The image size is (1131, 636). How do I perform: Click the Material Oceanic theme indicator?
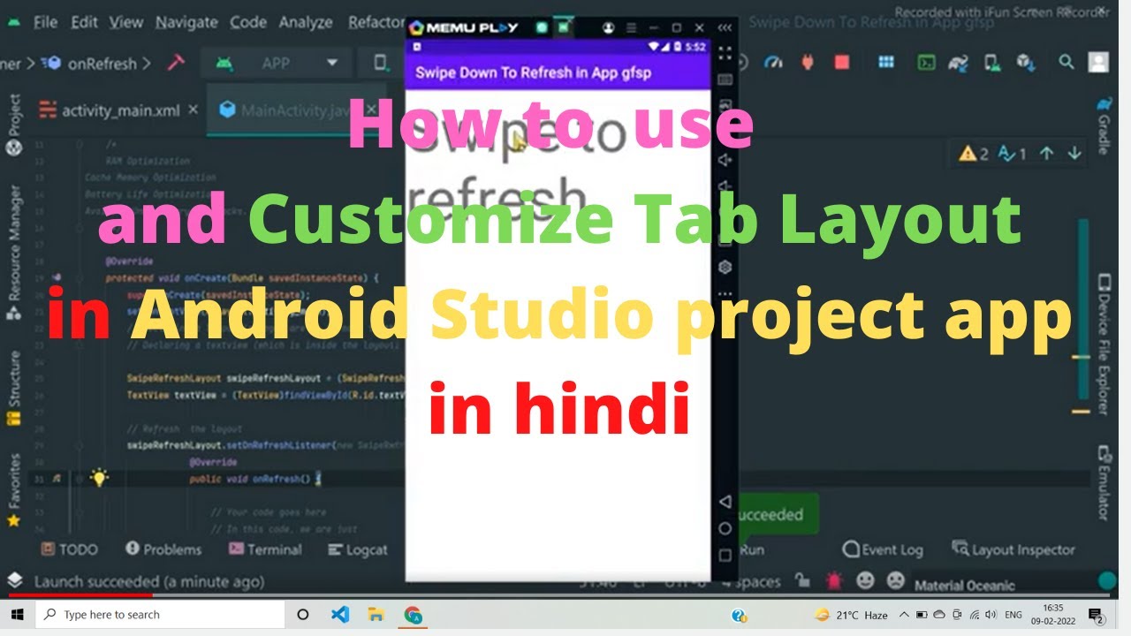click(x=964, y=585)
